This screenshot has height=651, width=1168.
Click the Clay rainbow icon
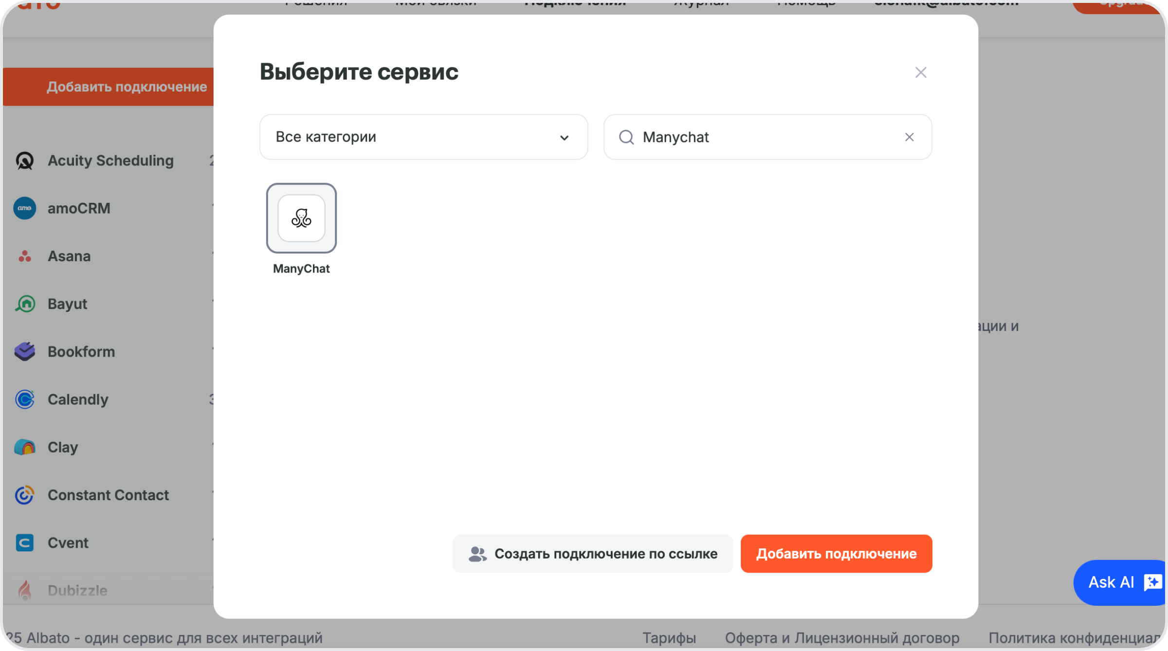point(25,447)
